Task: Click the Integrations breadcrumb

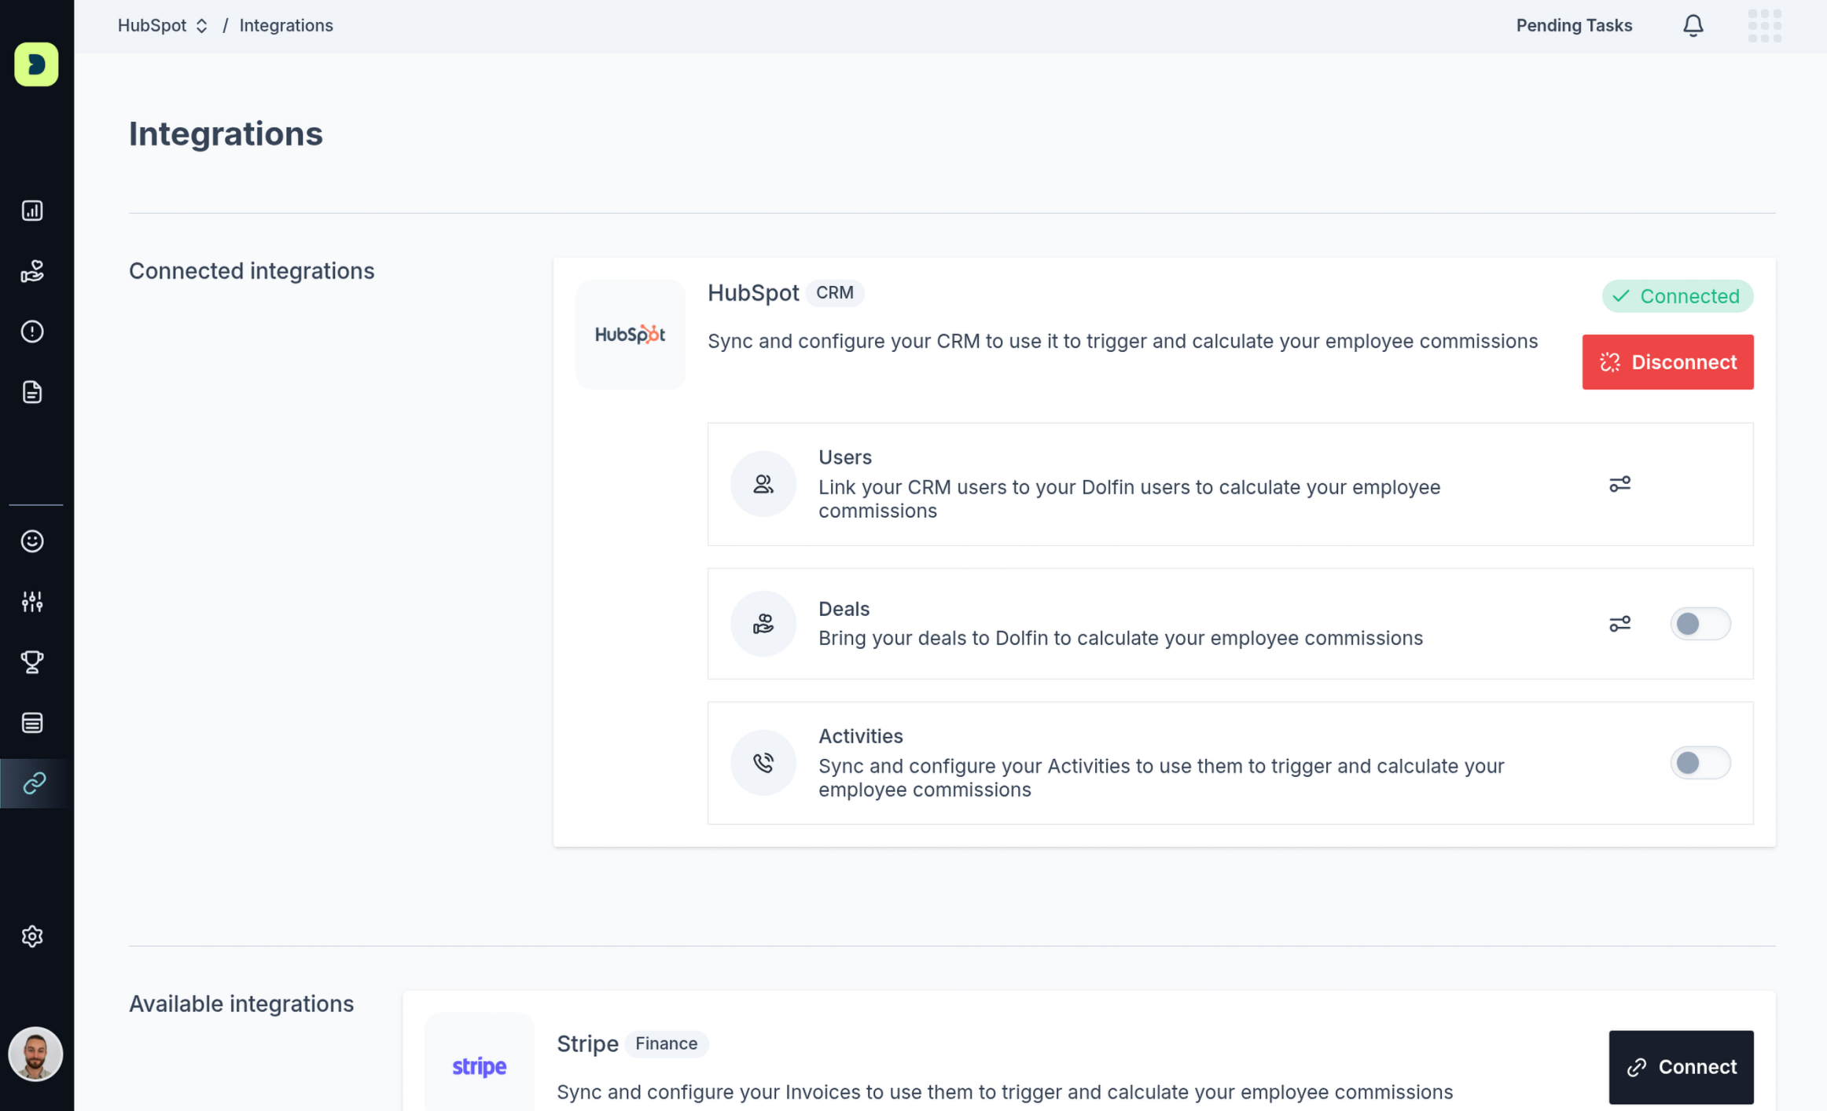Action: 286,26
